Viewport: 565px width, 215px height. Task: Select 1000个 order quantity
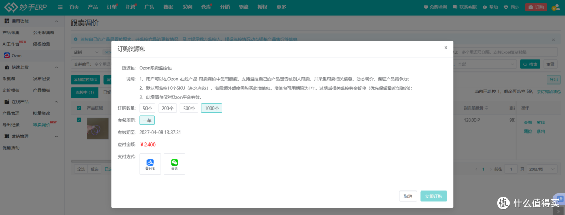[211, 108]
